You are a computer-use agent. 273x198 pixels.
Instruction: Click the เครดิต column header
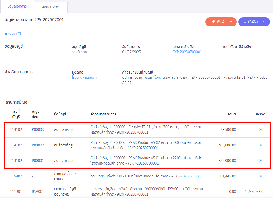click(x=260, y=114)
